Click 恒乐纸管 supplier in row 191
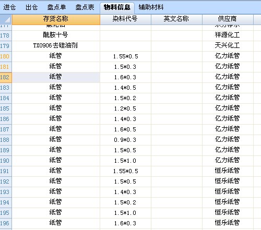 click(x=228, y=171)
